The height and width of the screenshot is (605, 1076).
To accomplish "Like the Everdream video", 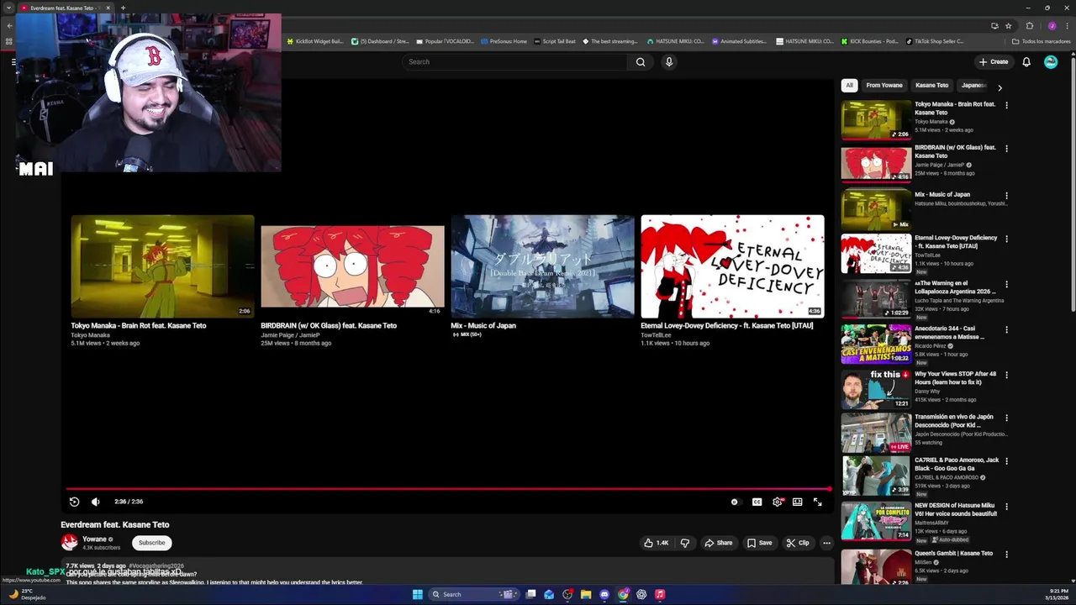I will point(657,543).
